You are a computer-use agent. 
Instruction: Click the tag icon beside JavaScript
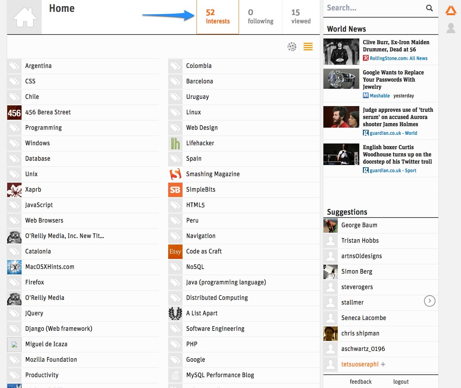coord(14,205)
